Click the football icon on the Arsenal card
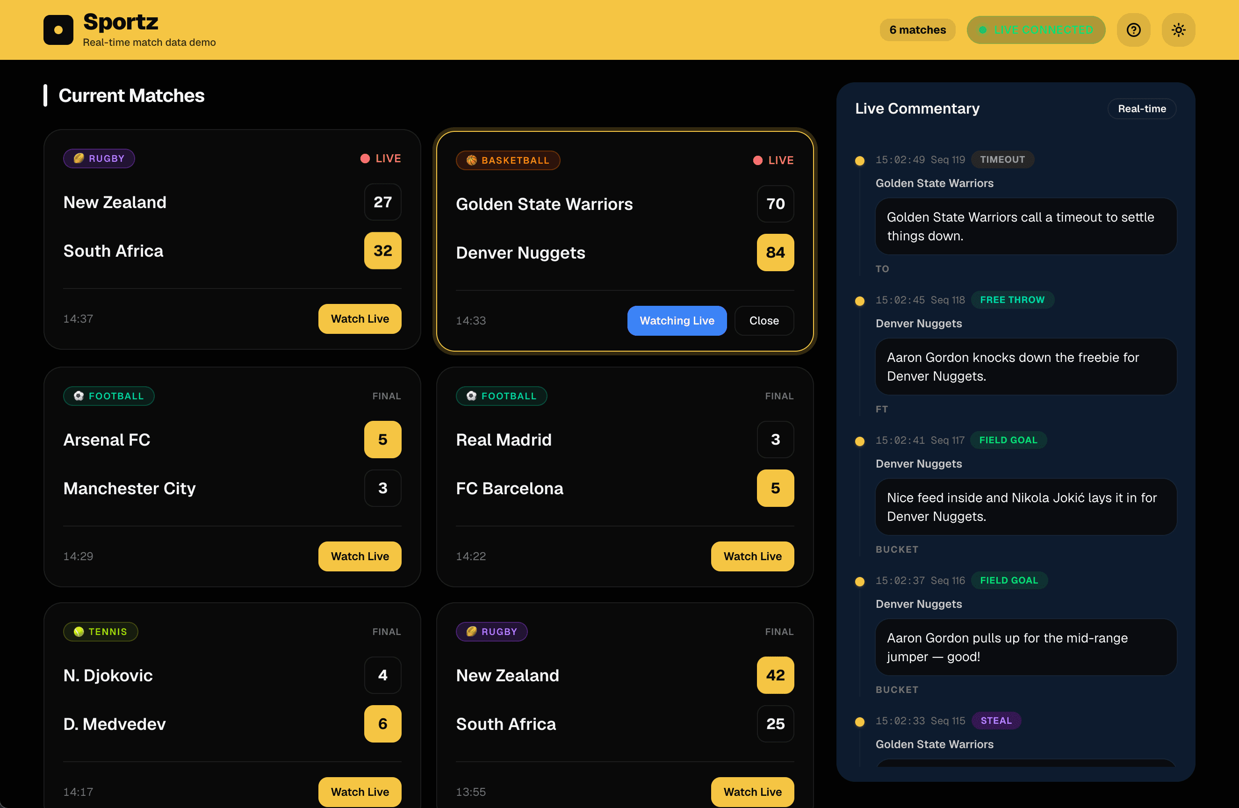 (79, 396)
